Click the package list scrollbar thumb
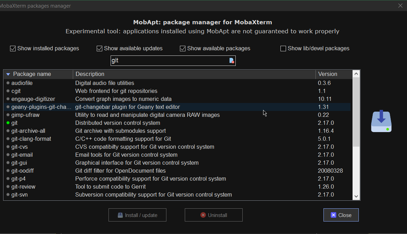Viewport: 407px width, 234px height. tap(356, 112)
